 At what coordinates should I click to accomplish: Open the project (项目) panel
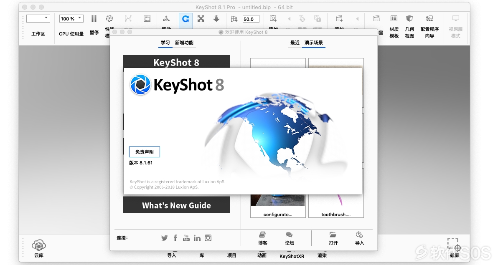tap(232, 255)
